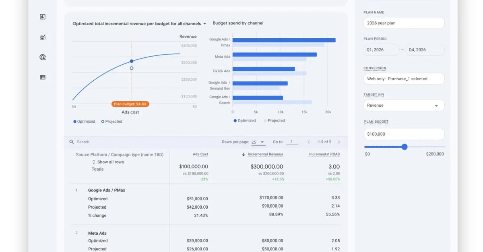Select the Plan period end Q4, 2026
The image size is (483, 252).
click(x=425, y=50)
